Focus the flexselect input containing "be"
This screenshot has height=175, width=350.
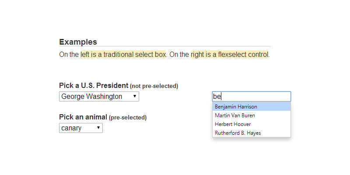click(252, 96)
